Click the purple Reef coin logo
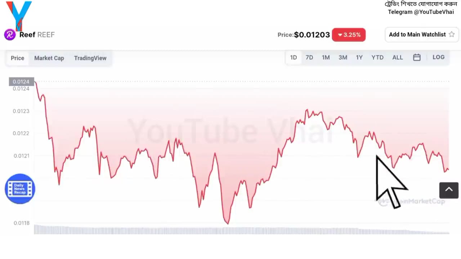The width and height of the screenshot is (461, 259). 10,35
